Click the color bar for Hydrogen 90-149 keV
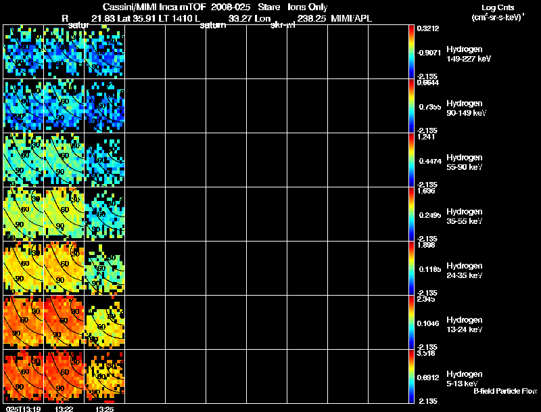541x412 pixels. click(411, 106)
